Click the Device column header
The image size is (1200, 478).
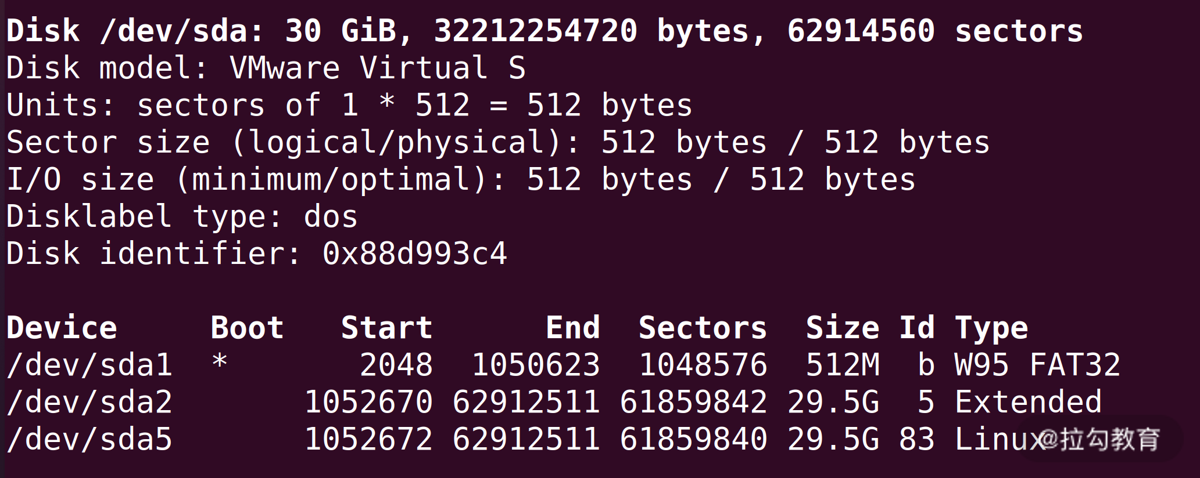coord(62,328)
